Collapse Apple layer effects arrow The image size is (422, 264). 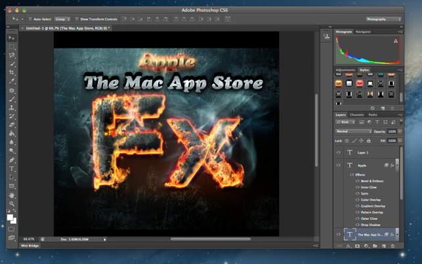pos(397,164)
